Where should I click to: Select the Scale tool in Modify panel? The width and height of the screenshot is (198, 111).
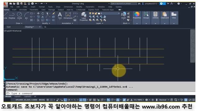tap(43, 20)
